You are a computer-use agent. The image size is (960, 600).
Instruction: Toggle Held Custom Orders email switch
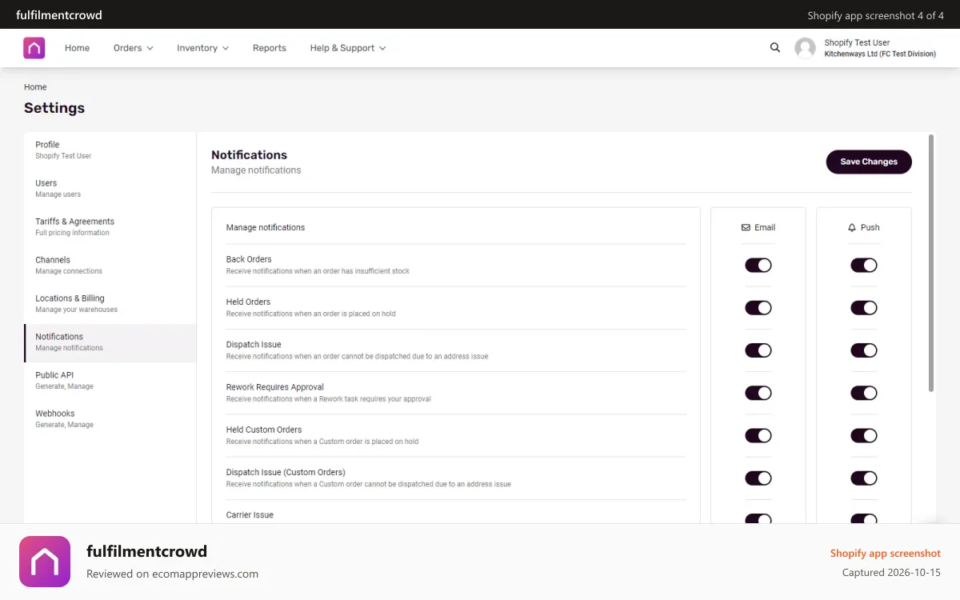[x=758, y=435]
